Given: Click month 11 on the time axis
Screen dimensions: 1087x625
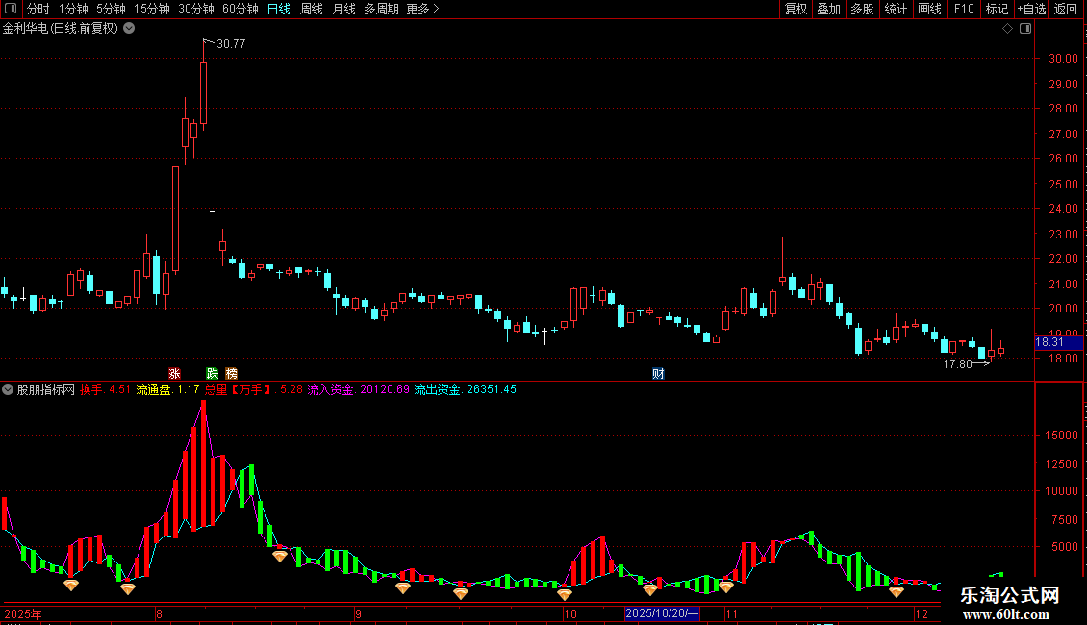Looking at the screenshot, I should pyautogui.click(x=731, y=613).
